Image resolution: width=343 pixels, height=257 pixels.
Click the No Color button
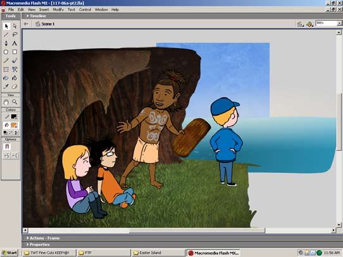coord(11,133)
